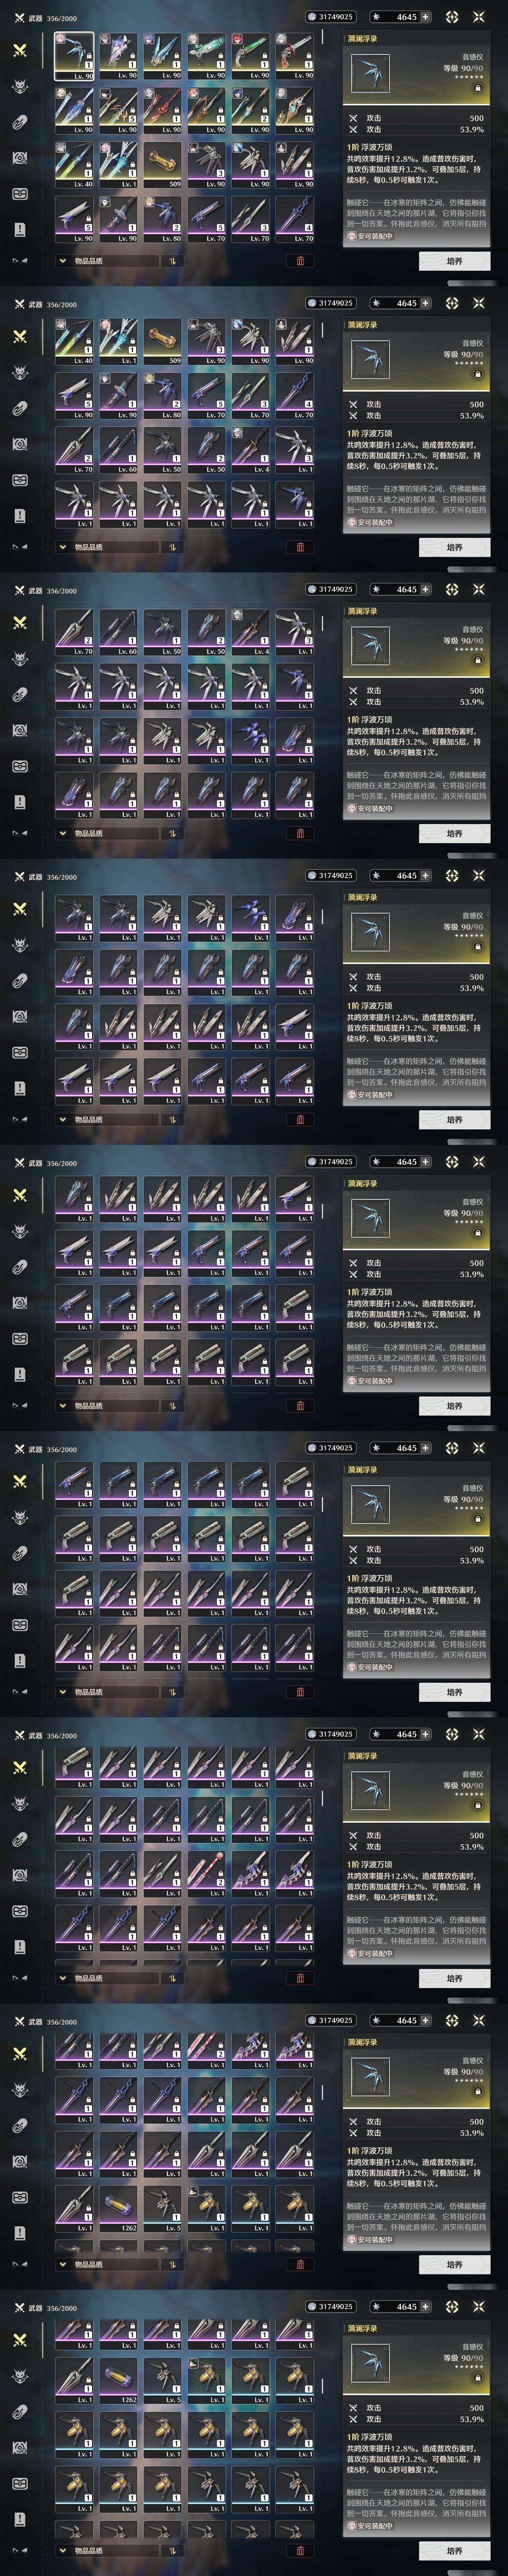Toggle the lock on the 漪澜浮录 weapon in the topmost detail card
The image size is (508, 2576).
point(477,88)
